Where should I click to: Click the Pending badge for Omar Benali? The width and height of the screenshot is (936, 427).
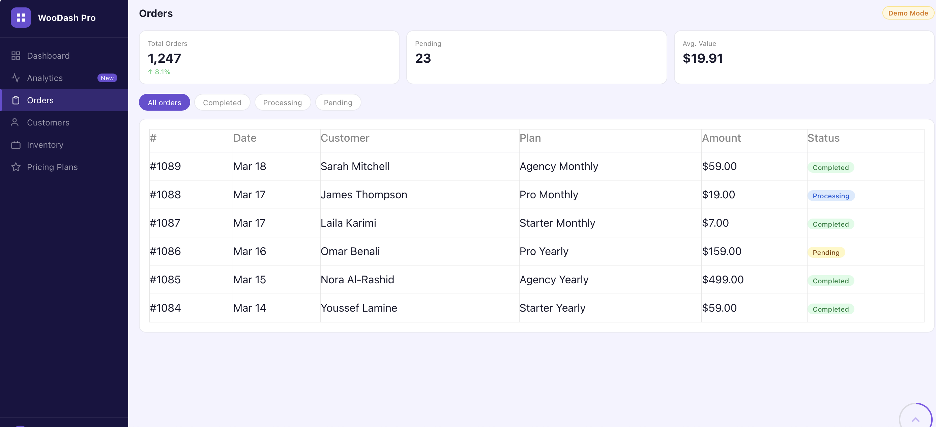[x=826, y=252]
